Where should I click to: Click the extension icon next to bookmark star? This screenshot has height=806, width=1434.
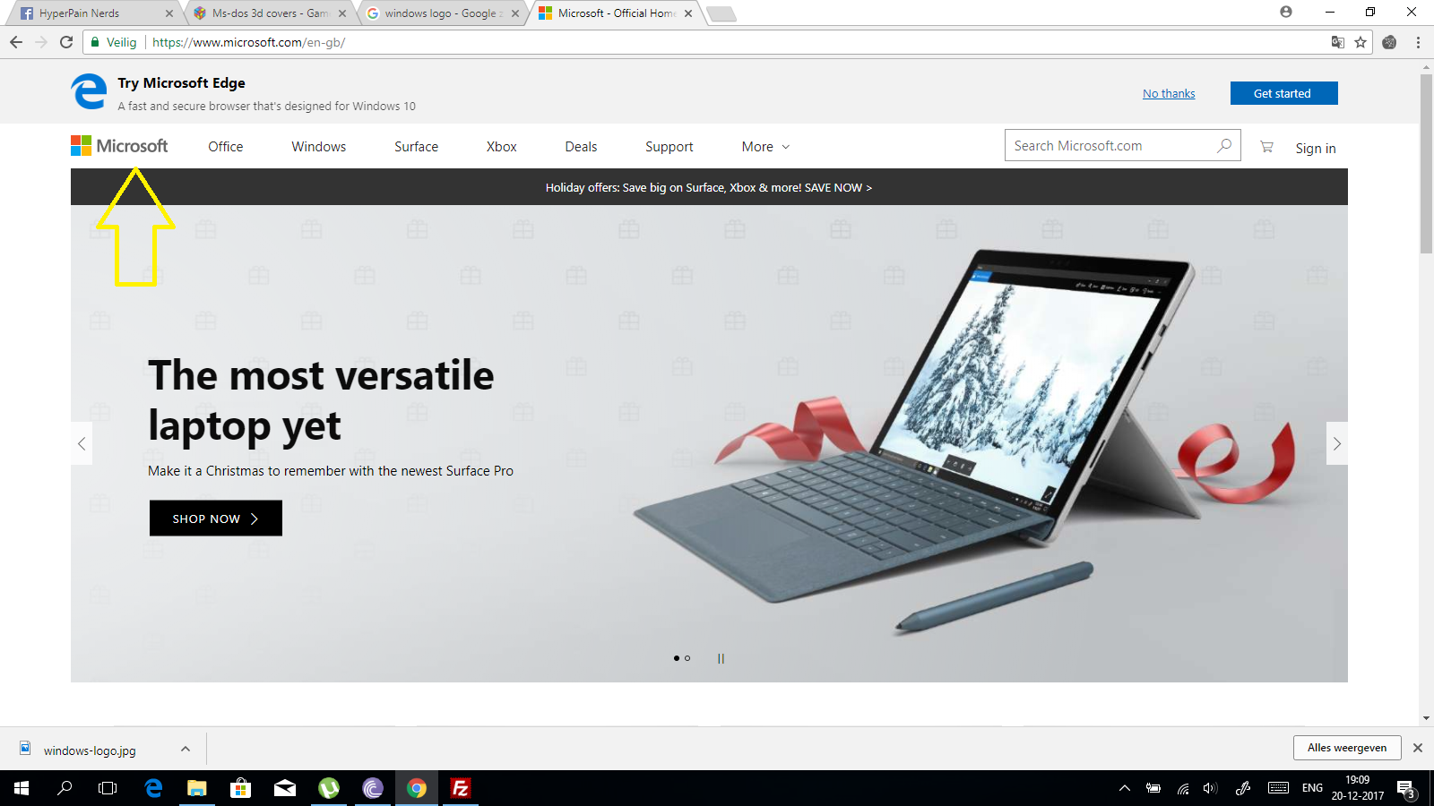[x=1389, y=42]
